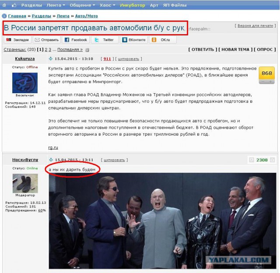
Task: Click the red 911 report link
Action: click(x=107, y=59)
